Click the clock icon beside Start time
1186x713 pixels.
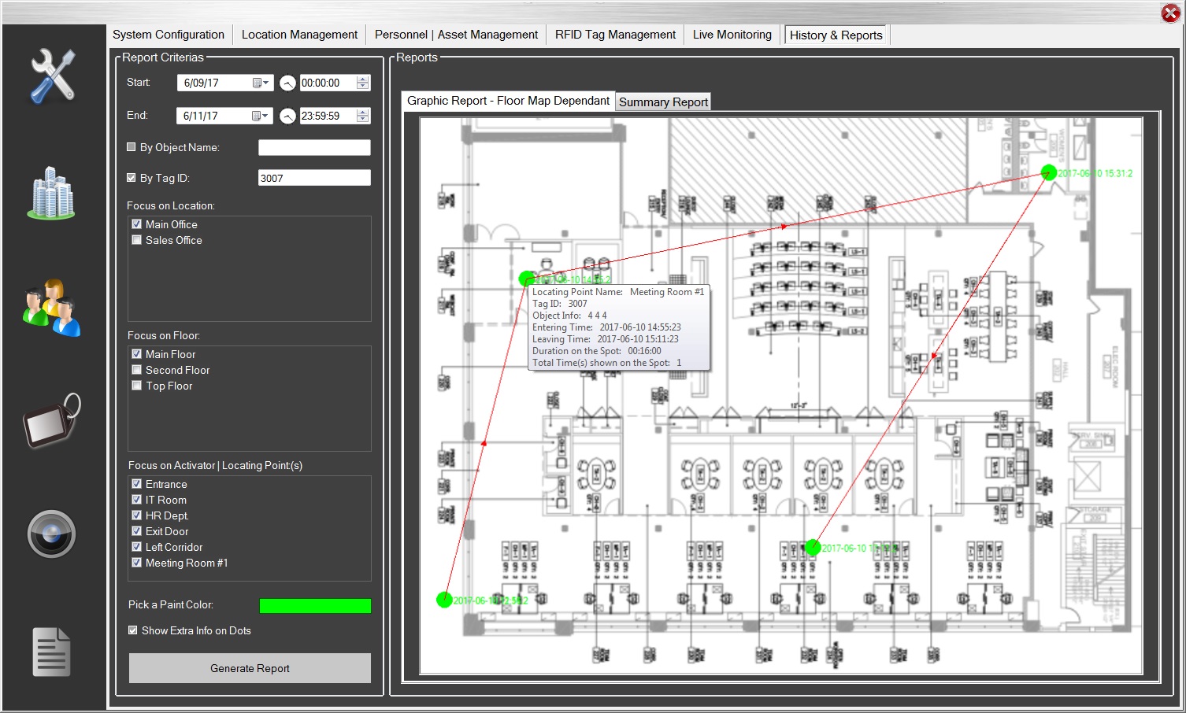click(287, 83)
